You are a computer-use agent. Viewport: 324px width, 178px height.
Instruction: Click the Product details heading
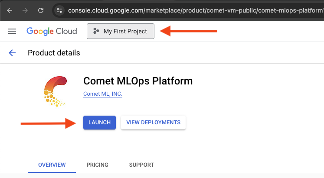pos(54,53)
